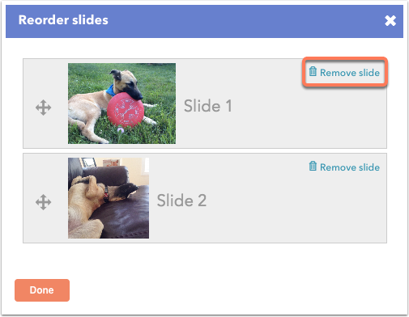Click the trash can icon on Slide 2

[313, 166]
